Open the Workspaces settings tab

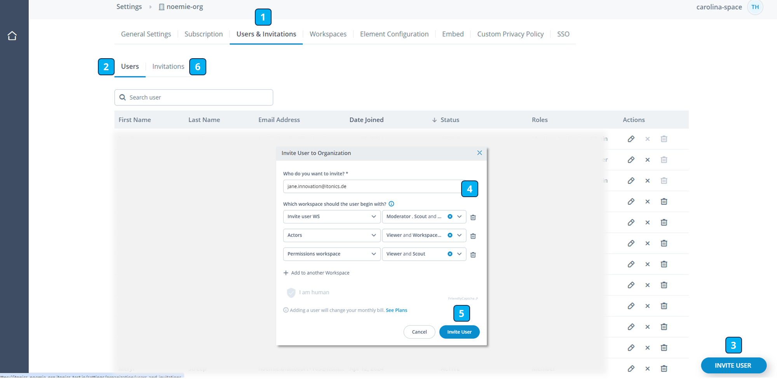tap(328, 34)
